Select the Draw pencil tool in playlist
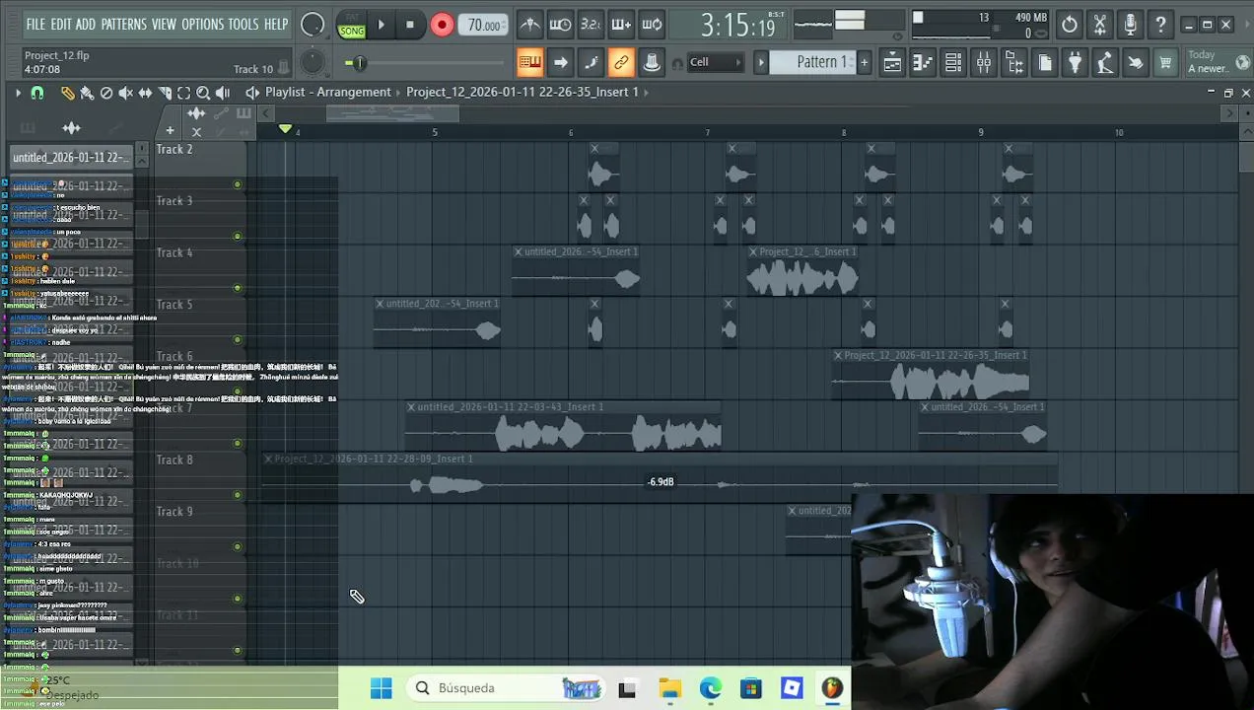1254x710 pixels. 67,93
